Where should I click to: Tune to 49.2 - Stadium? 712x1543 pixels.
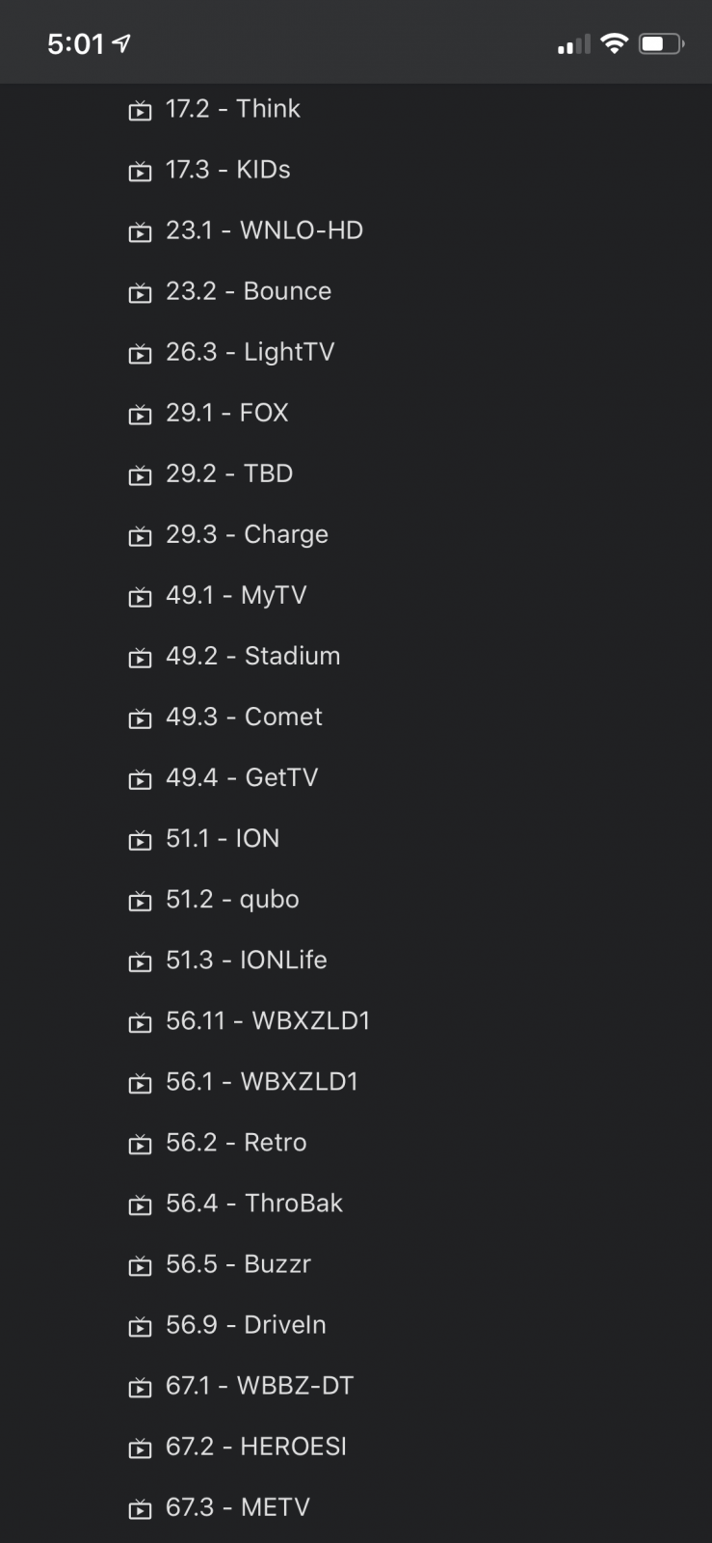(252, 656)
